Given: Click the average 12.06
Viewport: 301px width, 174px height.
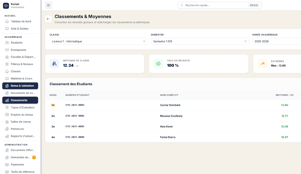Looking at the screenshot, I should click(284, 126).
